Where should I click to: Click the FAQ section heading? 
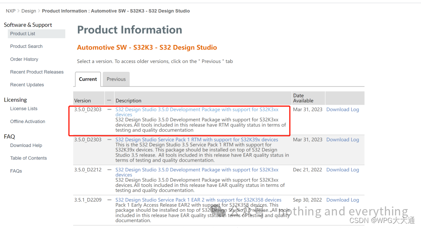click(9, 136)
